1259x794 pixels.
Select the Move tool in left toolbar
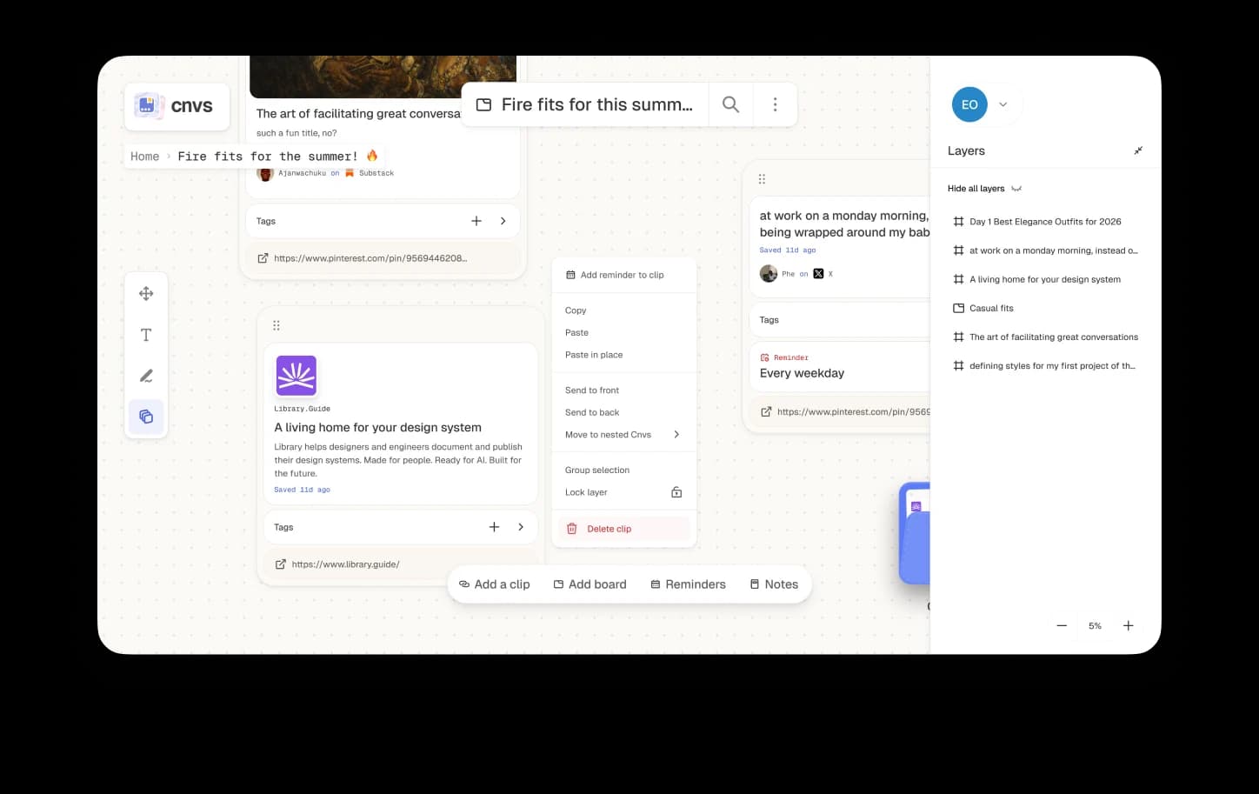pyautogui.click(x=146, y=294)
